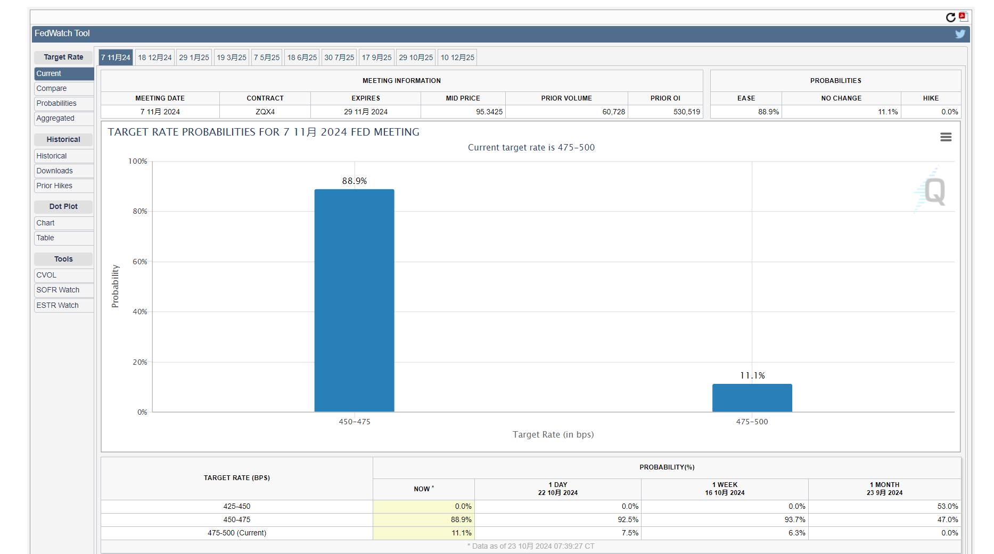The image size is (994, 554).
Task: Click the Twitter bird icon
Action: tap(960, 34)
